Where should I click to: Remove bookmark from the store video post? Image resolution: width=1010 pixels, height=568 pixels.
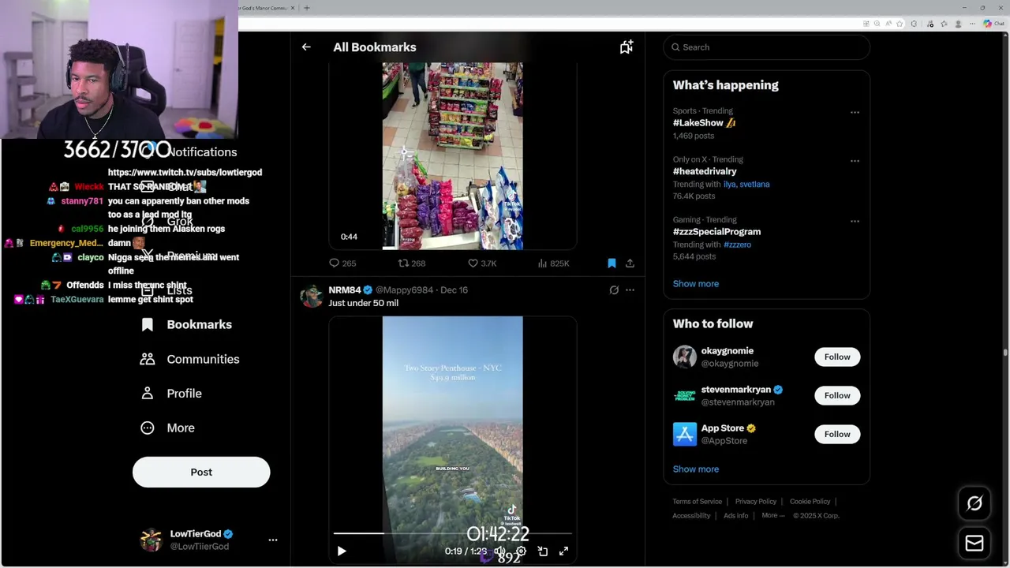point(612,263)
